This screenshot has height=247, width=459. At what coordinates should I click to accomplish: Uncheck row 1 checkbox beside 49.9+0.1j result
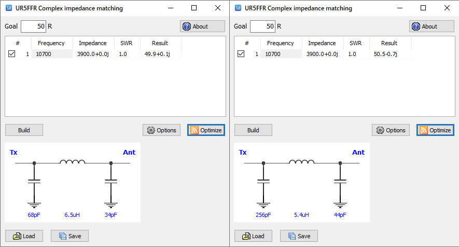click(x=12, y=54)
